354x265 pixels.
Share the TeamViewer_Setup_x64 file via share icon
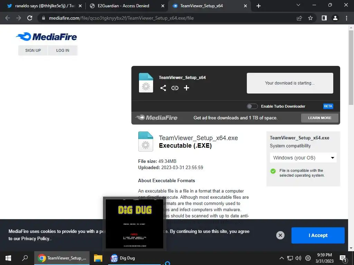tap(163, 88)
